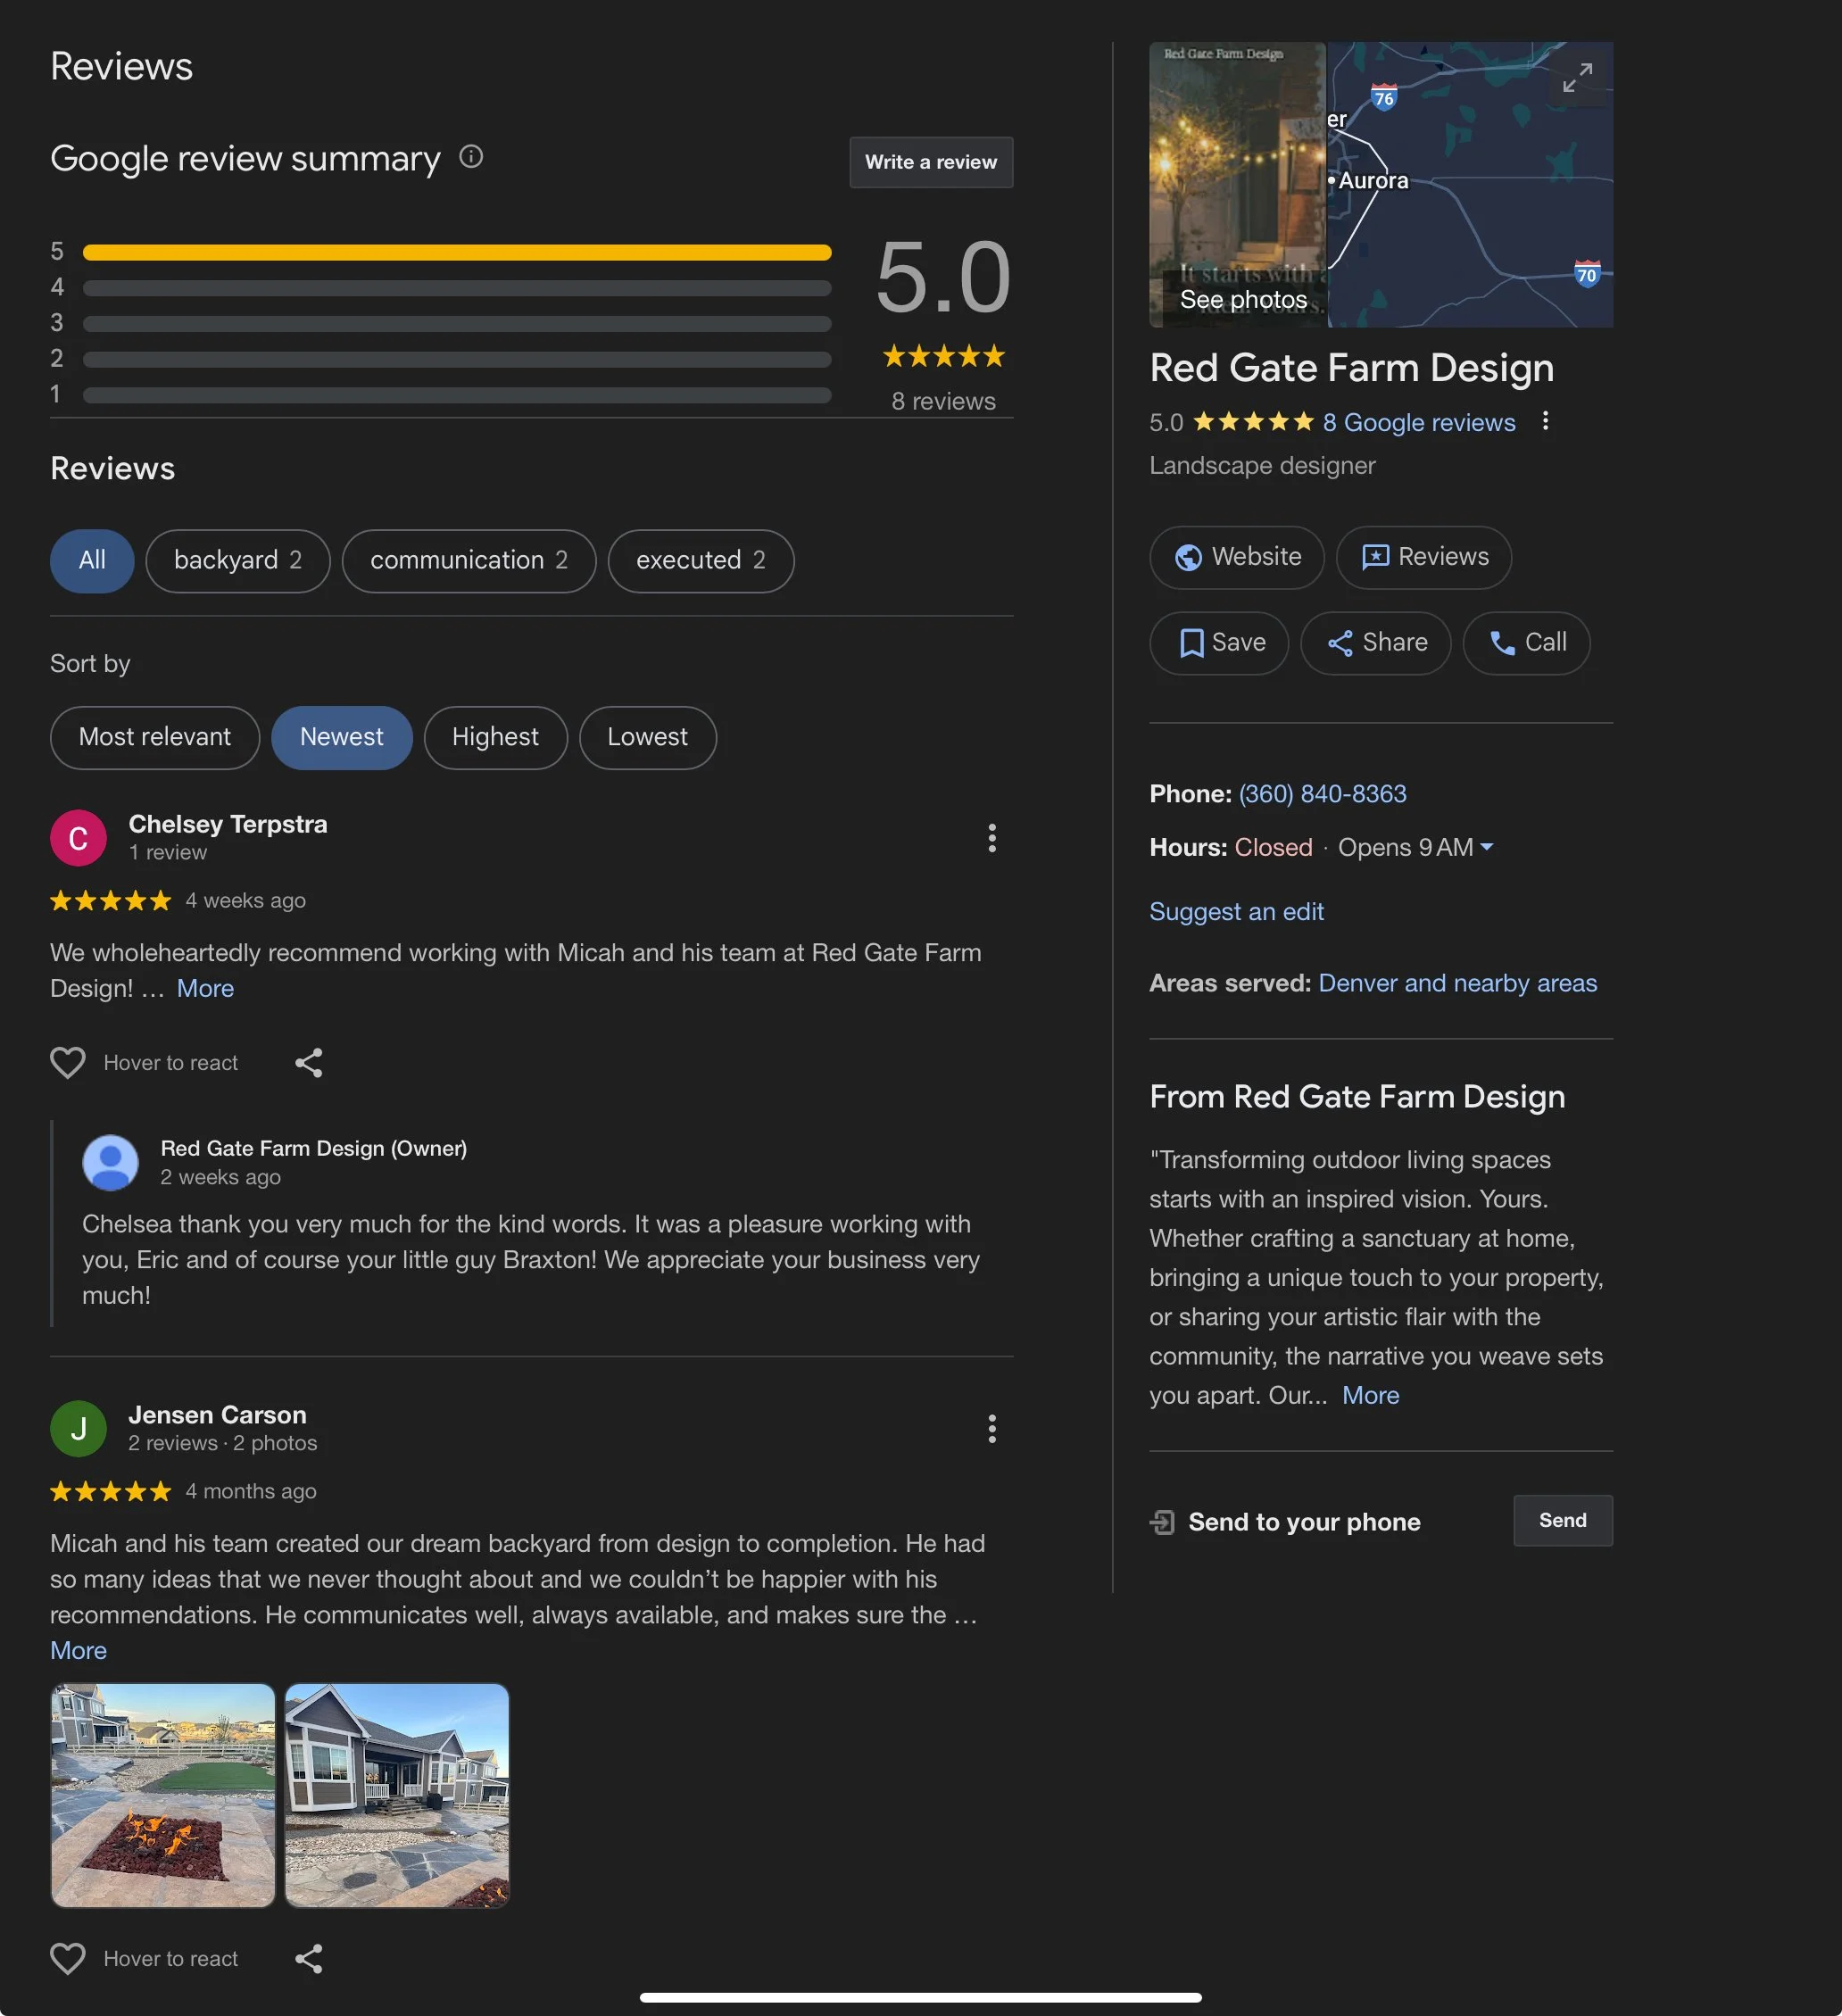Click heart icon on Jensen's review
The image size is (1842, 2016).
pos(68,1958)
